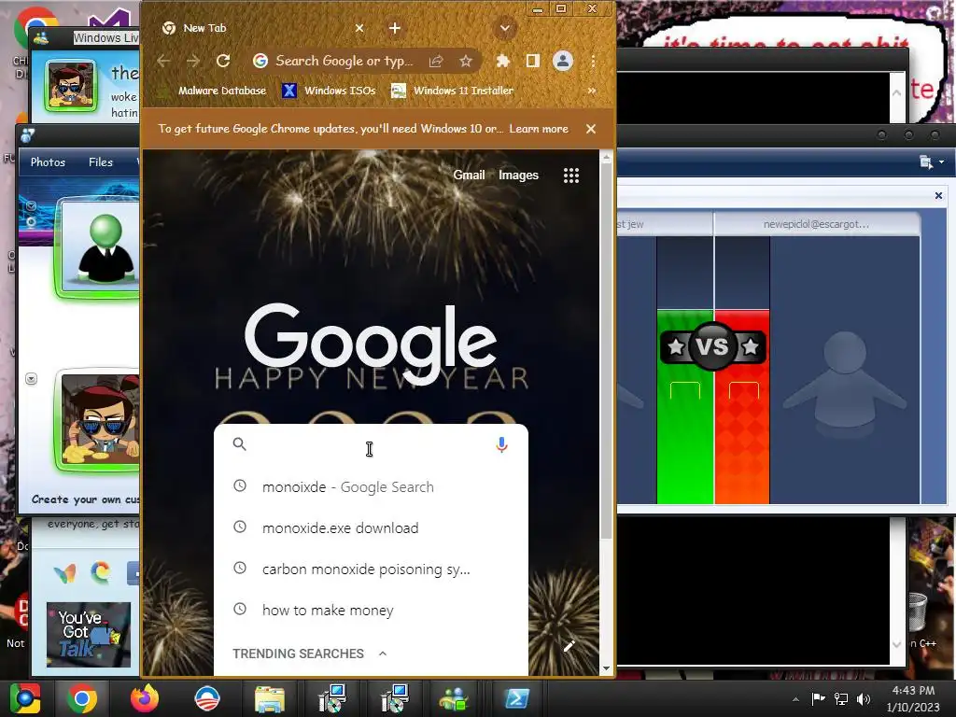Click the customize Chrome pencil icon
The width and height of the screenshot is (956, 717).
point(569,646)
